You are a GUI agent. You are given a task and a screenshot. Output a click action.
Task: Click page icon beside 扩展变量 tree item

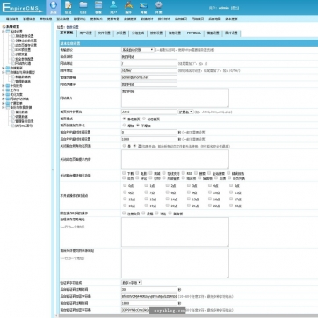click(13, 54)
